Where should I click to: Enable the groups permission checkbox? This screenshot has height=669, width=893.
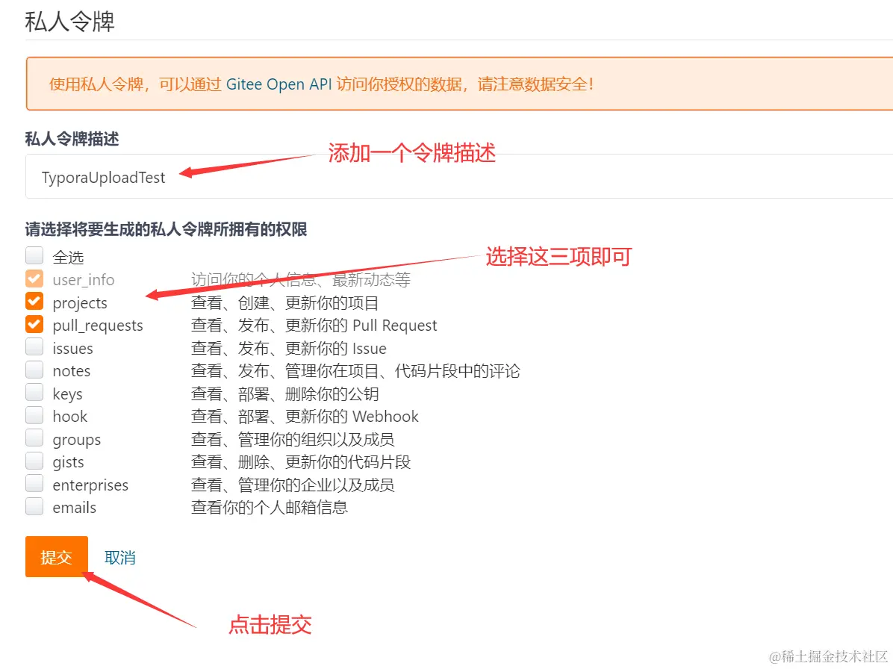click(34, 438)
